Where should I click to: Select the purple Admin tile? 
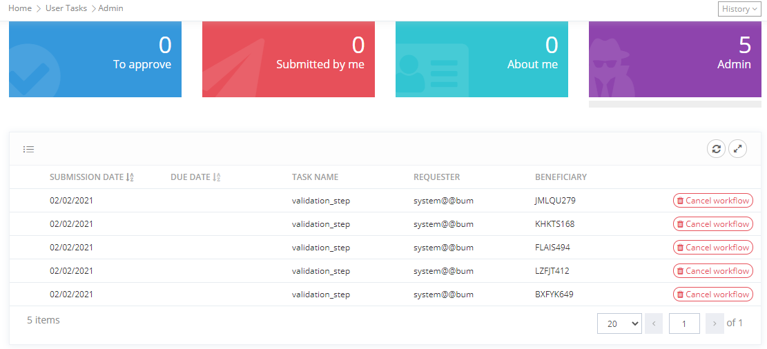[x=675, y=59]
